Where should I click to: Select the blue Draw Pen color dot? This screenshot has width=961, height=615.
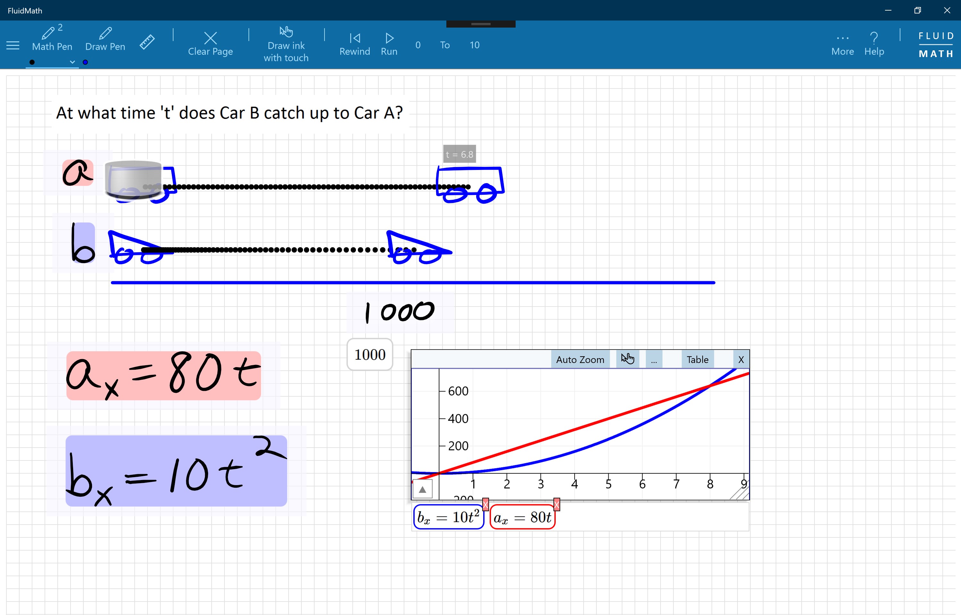85,62
